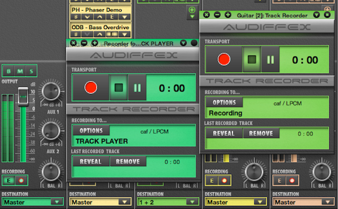Open recorder editor E on peach strip
338x209 pixels.
tap(280, 180)
